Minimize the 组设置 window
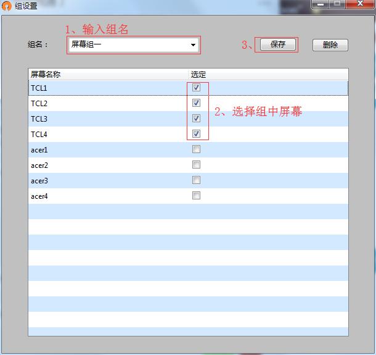The height and width of the screenshot is (355, 376). coord(321,4)
